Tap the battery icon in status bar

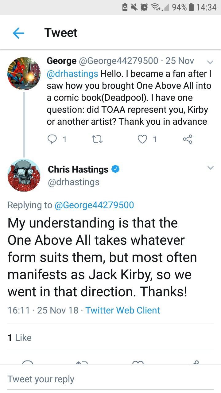(x=191, y=7)
